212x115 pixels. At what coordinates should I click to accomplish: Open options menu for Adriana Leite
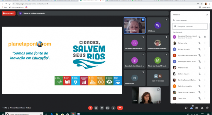[205, 43]
